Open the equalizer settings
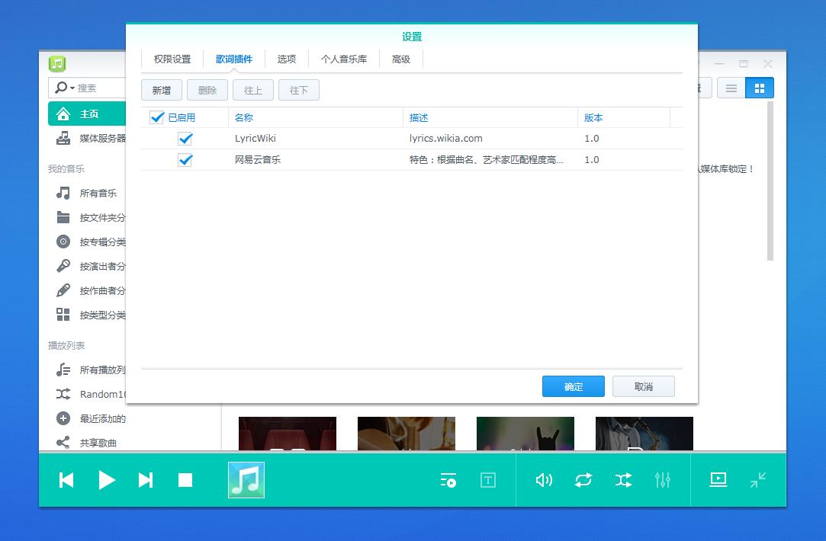The height and width of the screenshot is (541, 826). tap(662, 480)
